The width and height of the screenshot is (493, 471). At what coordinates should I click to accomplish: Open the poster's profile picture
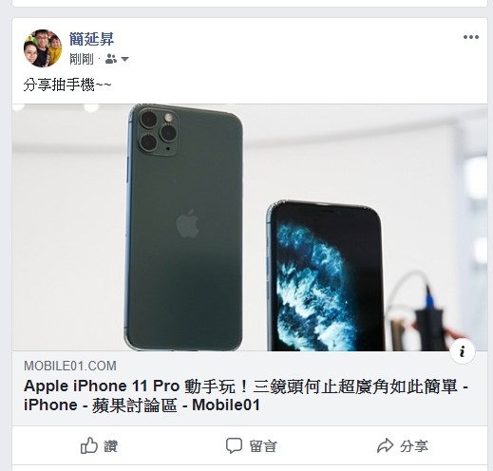(x=43, y=48)
